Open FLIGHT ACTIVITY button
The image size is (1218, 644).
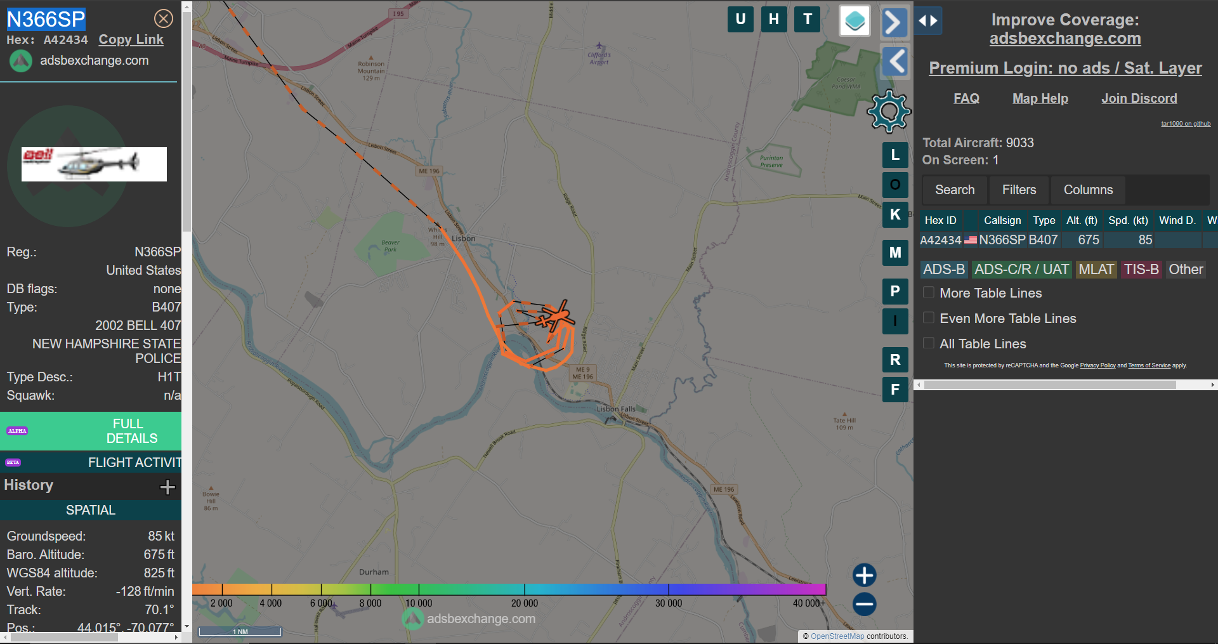(91, 463)
